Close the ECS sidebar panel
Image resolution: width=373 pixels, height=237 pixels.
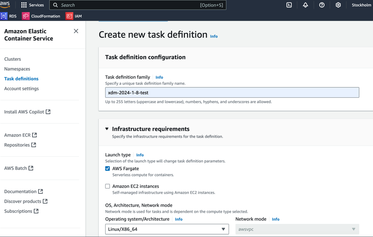click(x=76, y=31)
